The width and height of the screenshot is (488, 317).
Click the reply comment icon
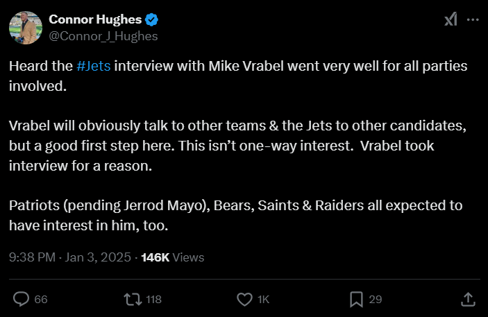point(22,299)
